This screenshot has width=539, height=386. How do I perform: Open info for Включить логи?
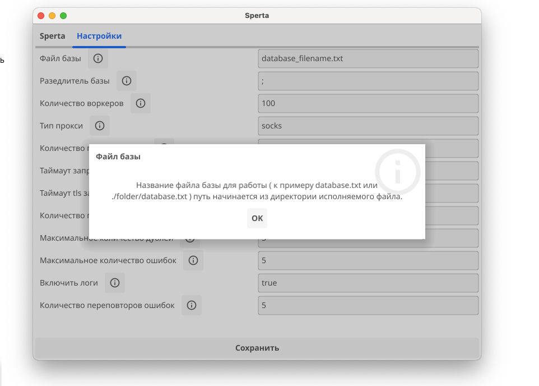coord(115,283)
